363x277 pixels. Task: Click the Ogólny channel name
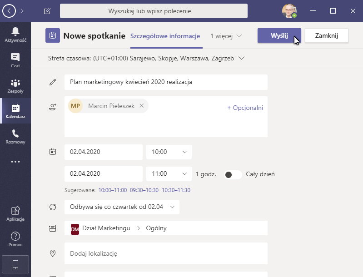156,228
